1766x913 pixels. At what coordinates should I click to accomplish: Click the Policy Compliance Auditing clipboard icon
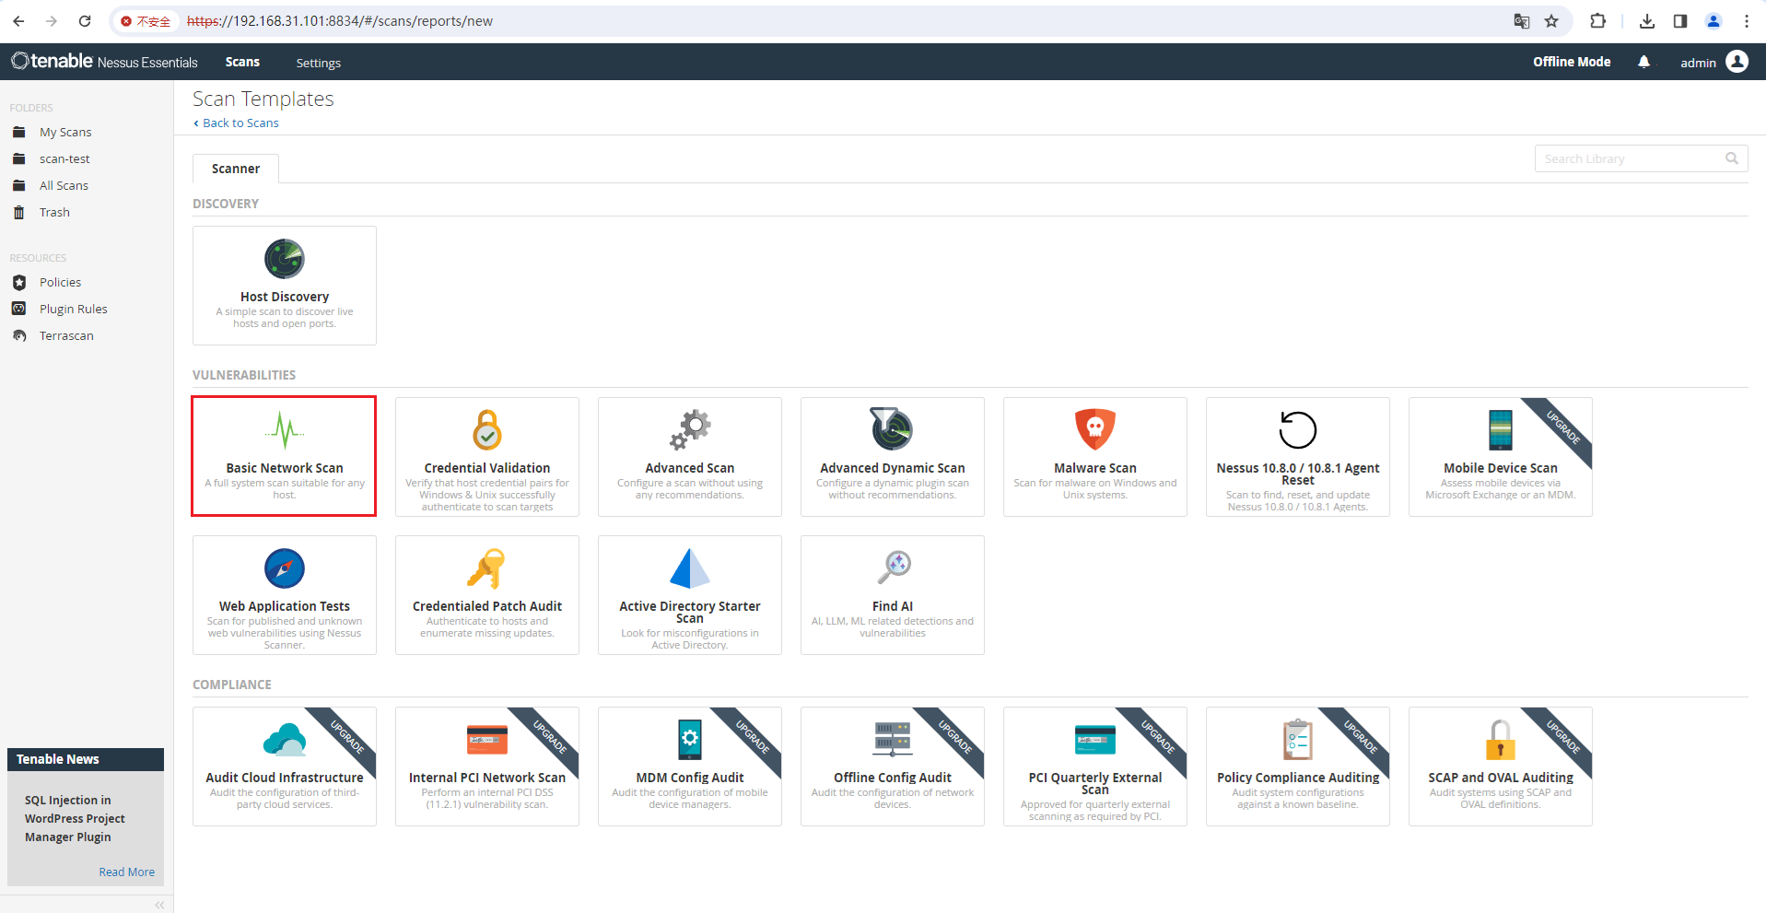click(x=1298, y=740)
